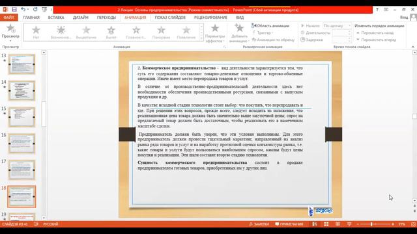
Task: Choose the Вылет animation effect
Action: tap(111, 32)
